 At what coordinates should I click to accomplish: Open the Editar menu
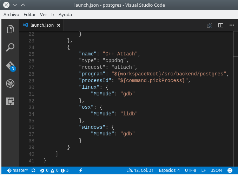(30, 15)
